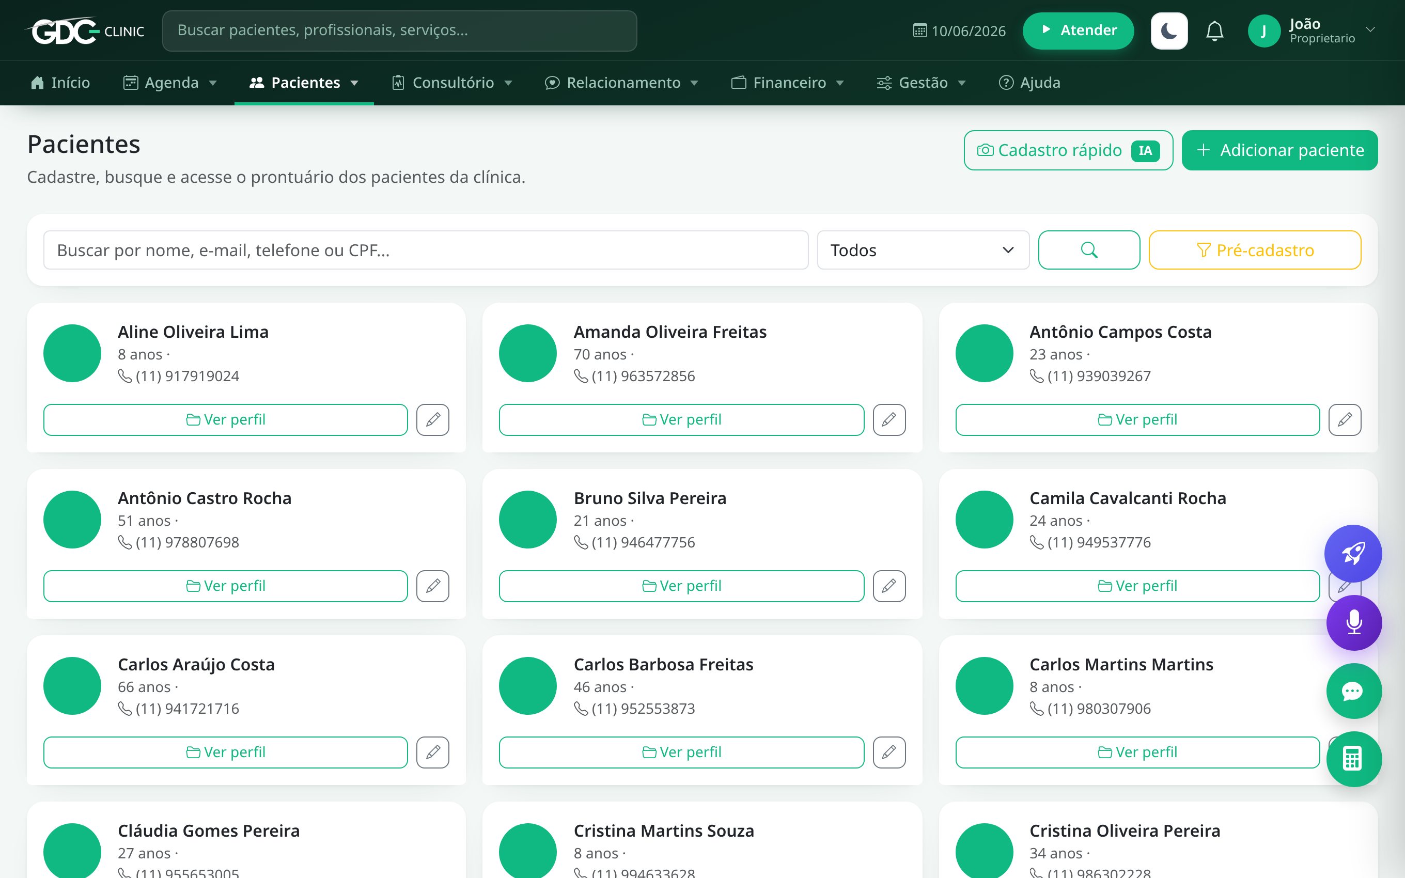Run search with the magnifier button

(x=1089, y=250)
